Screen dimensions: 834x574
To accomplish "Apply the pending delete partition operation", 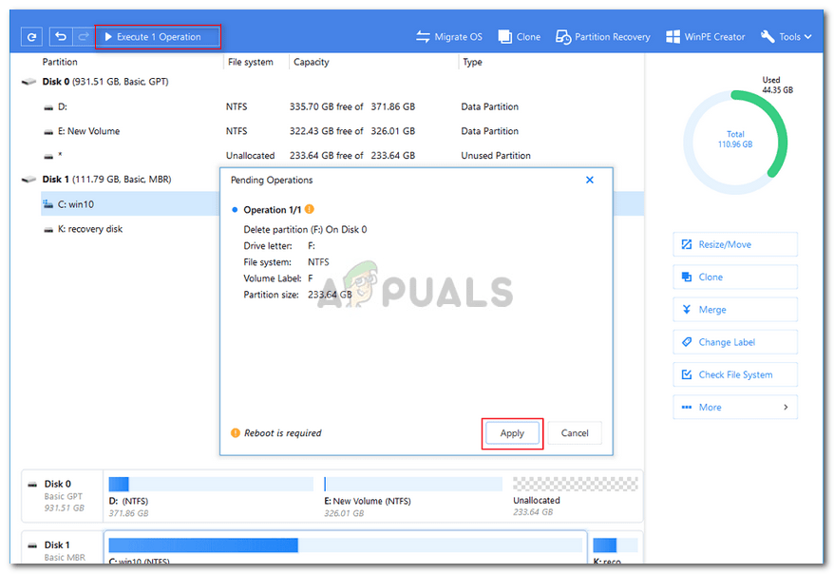I will (x=512, y=432).
